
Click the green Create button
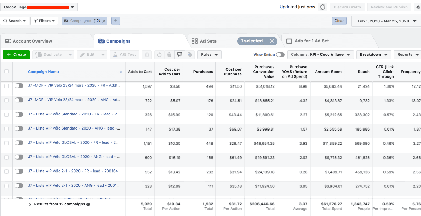[x=16, y=54]
